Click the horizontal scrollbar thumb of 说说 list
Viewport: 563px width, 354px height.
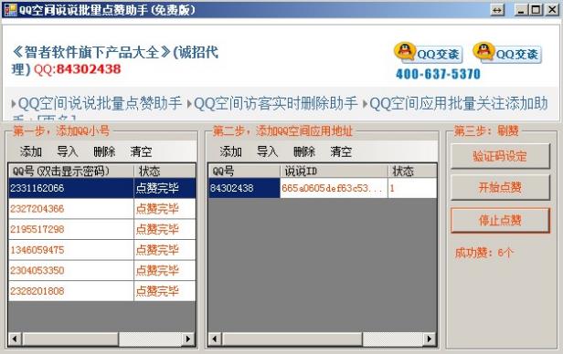click(x=292, y=338)
